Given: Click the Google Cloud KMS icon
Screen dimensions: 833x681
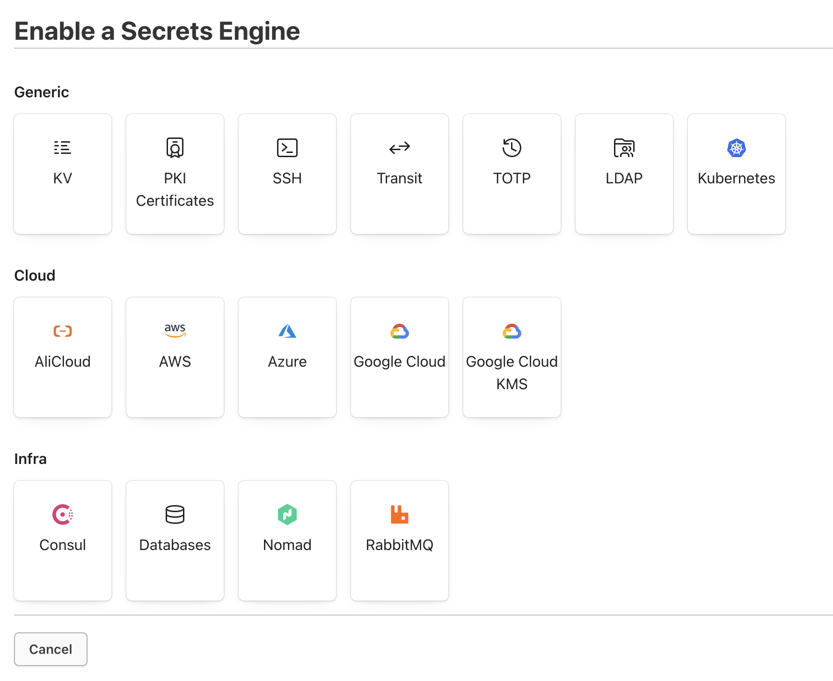Looking at the screenshot, I should coord(511,331).
